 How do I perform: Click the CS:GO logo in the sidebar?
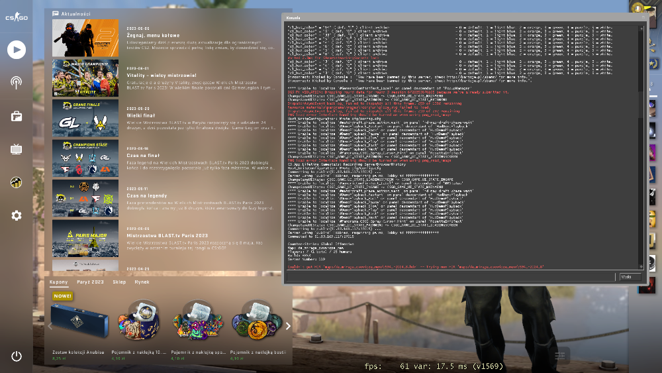coord(17,17)
